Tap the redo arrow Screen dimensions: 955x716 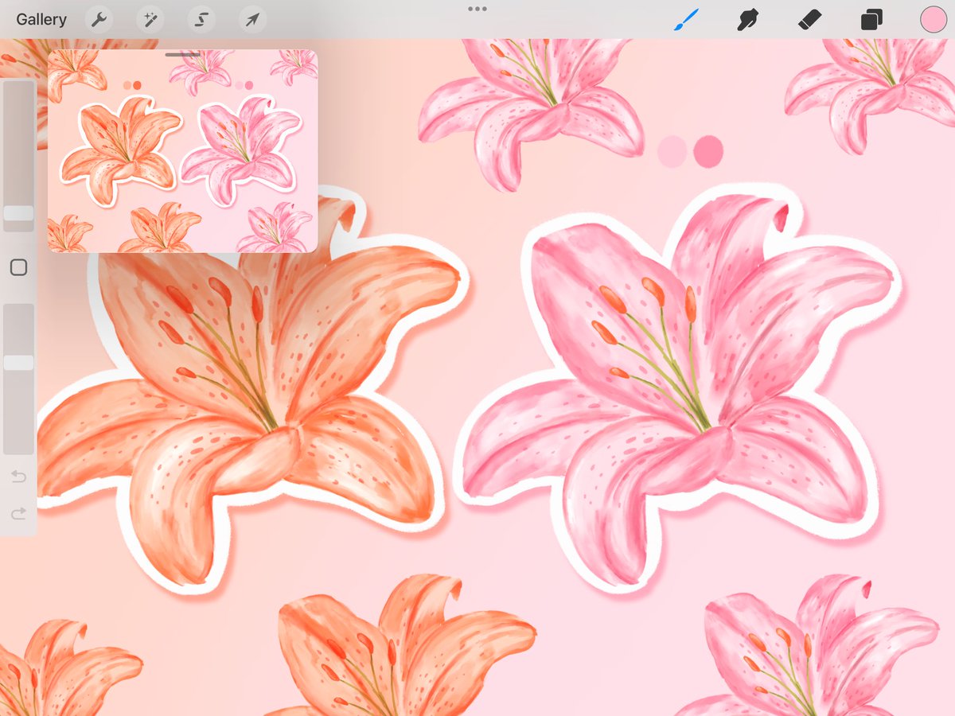click(x=18, y=514)
